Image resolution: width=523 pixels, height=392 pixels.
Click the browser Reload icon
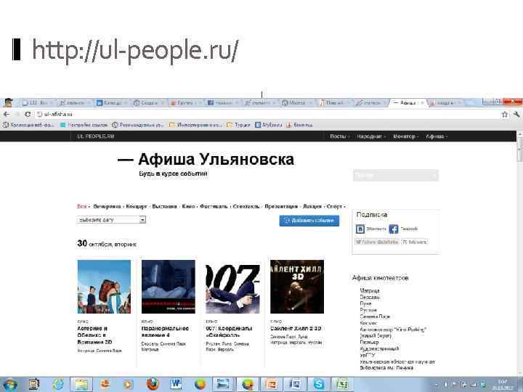point(28,114)
